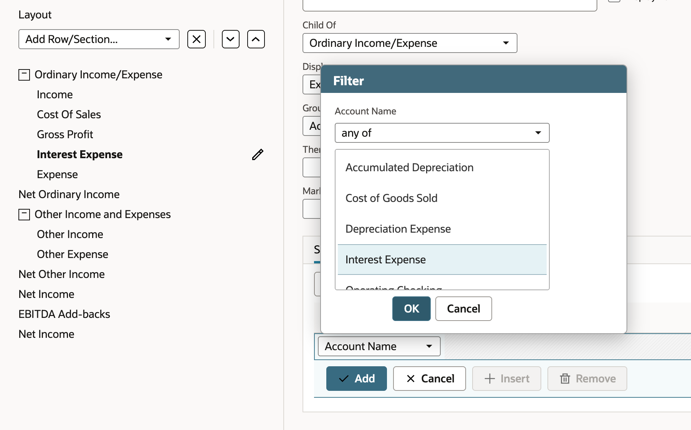The width and height of the screenshot is (691, 430).
Task: Select the bold Interest Expense layout row
Action: pos(79,154)
